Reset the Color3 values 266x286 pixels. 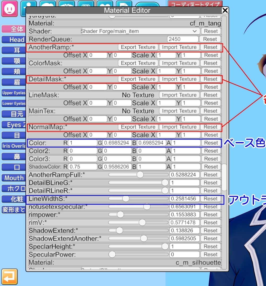(211, 159)
